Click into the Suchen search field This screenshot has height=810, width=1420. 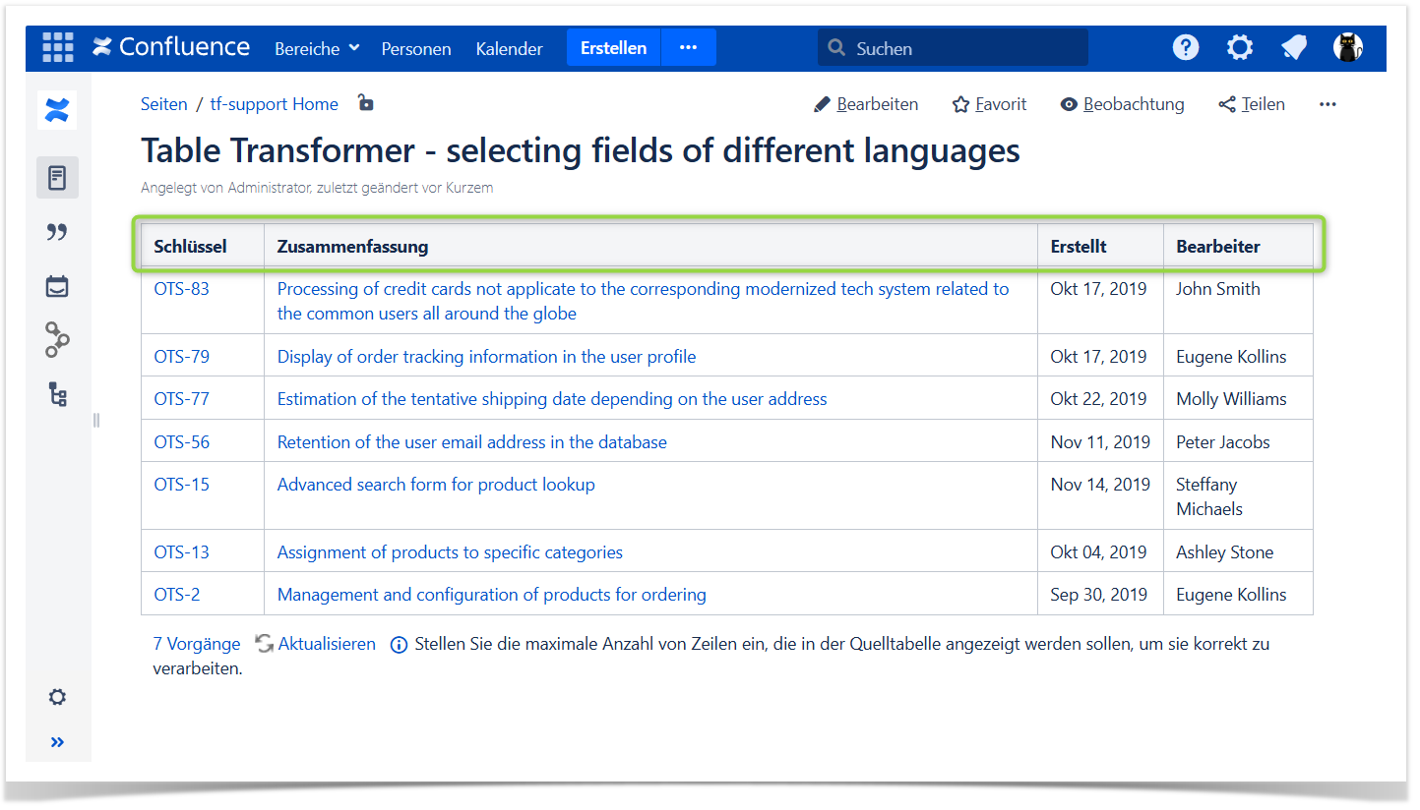(x=953, y=48)
